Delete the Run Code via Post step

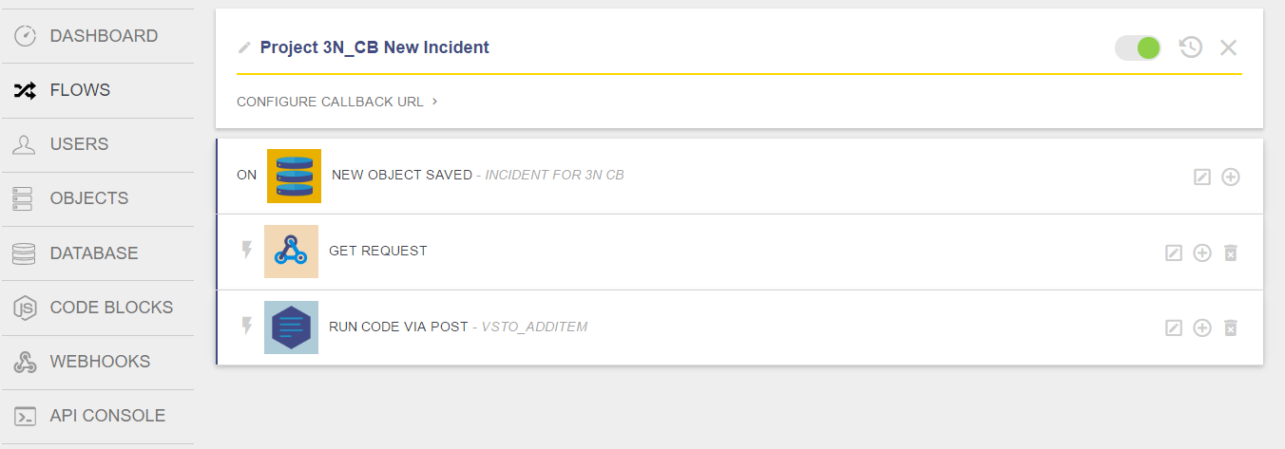(1231, 327)
